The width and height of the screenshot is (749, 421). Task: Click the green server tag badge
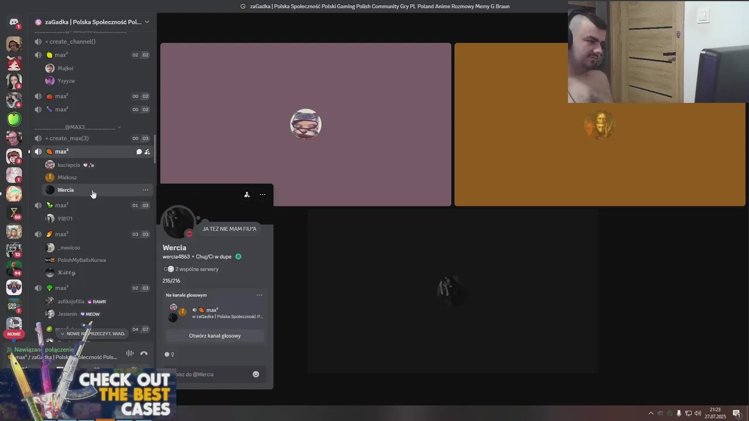click(238, 257)
